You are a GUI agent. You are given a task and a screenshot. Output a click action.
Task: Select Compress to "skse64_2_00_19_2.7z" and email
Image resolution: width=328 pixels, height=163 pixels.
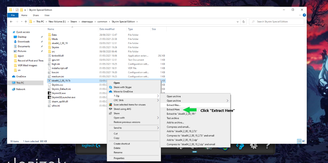pyautogui.click(x=191, y=135)
